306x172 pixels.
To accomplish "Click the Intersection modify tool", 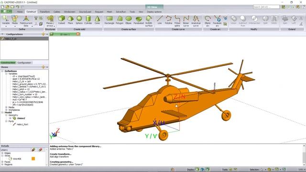I will 254,20.
